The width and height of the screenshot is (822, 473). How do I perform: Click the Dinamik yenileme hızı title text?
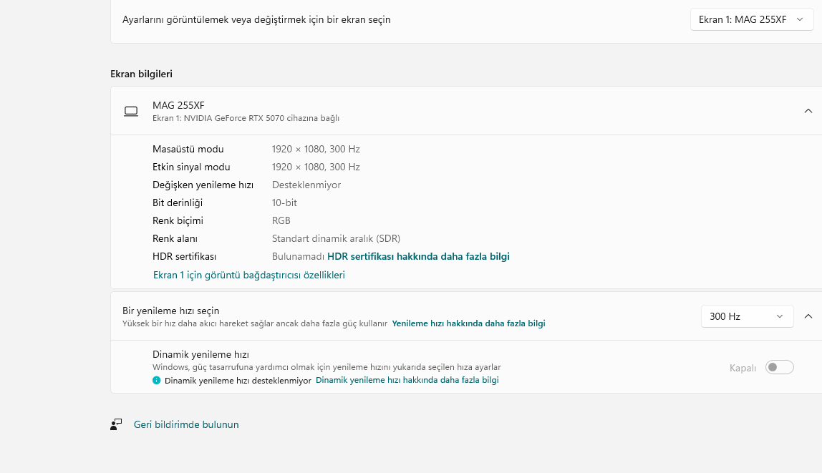coord(200,355)
